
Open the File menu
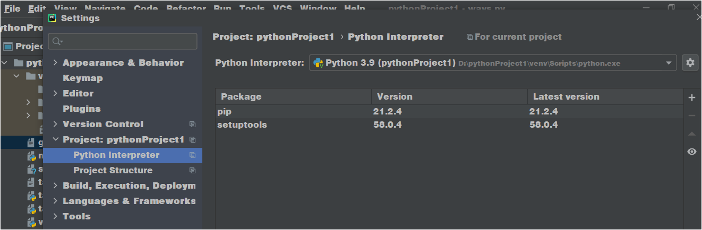12,8
